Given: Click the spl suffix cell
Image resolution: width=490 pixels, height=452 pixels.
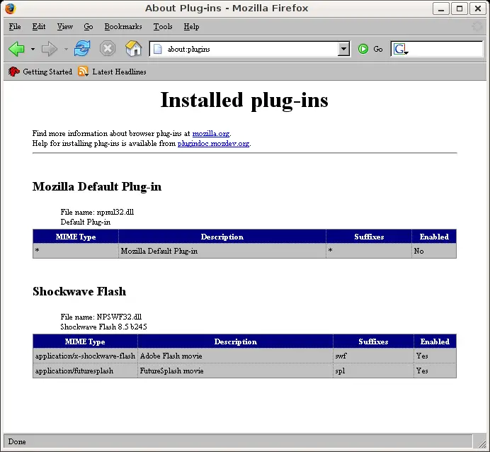Looking at the screenshot, I should coord(373,371).
